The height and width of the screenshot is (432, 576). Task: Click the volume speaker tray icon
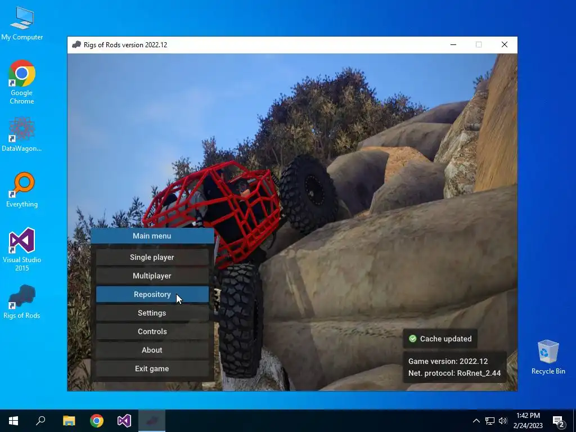(x=503, y=421)
